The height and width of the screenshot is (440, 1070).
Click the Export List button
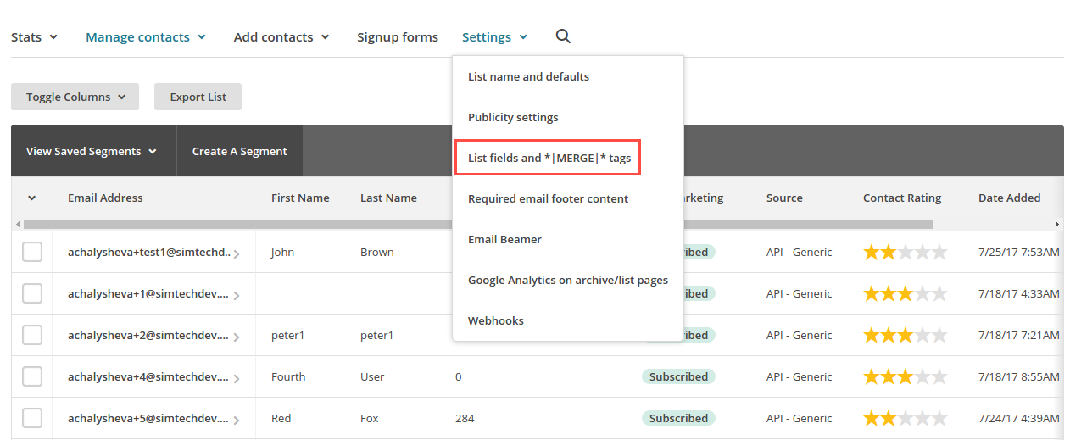[x=198, y=97]
